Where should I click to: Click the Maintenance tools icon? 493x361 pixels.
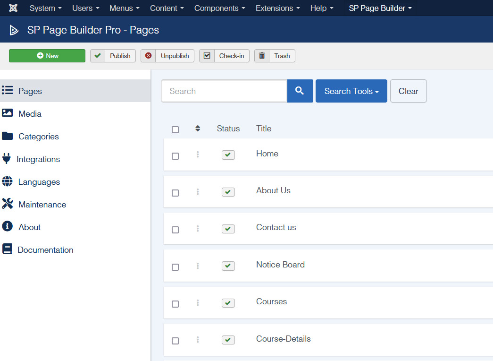8,204
